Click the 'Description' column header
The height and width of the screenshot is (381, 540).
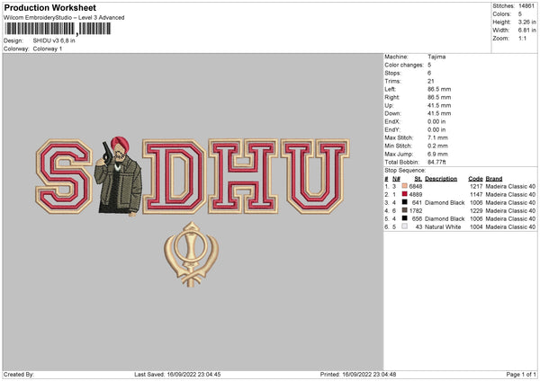pos(441,179)
